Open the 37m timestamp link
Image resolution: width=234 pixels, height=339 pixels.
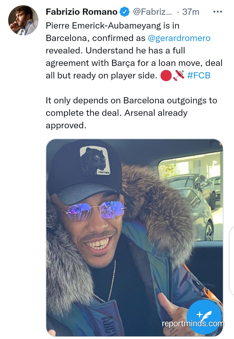(x=191, y=12)
